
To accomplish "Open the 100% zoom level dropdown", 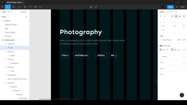I will click(183, 7).
